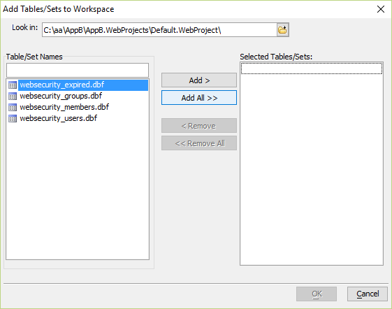
Task: Select the websecurity_groups.dbf entry
Action: tap(61, 96)
